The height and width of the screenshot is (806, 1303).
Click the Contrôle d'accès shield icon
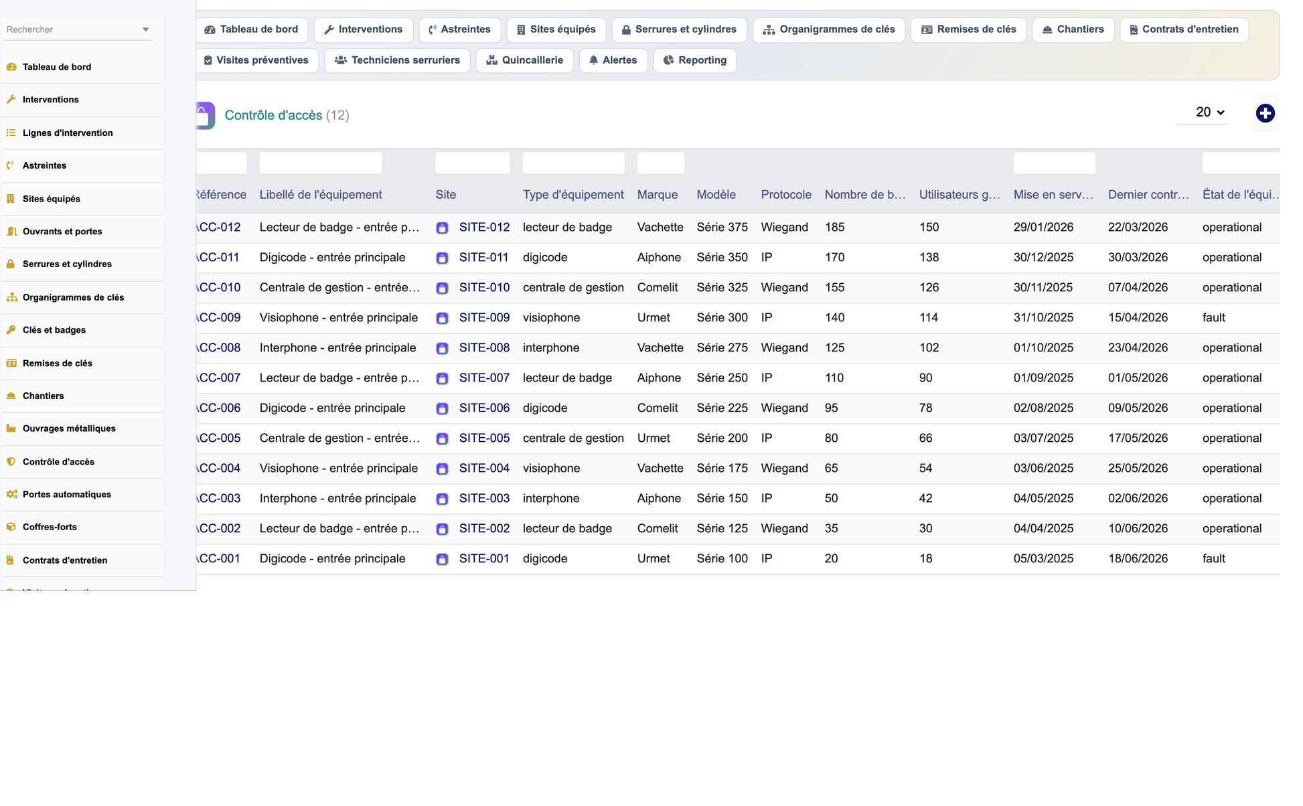pyautogui.click(x=11, y=462)
